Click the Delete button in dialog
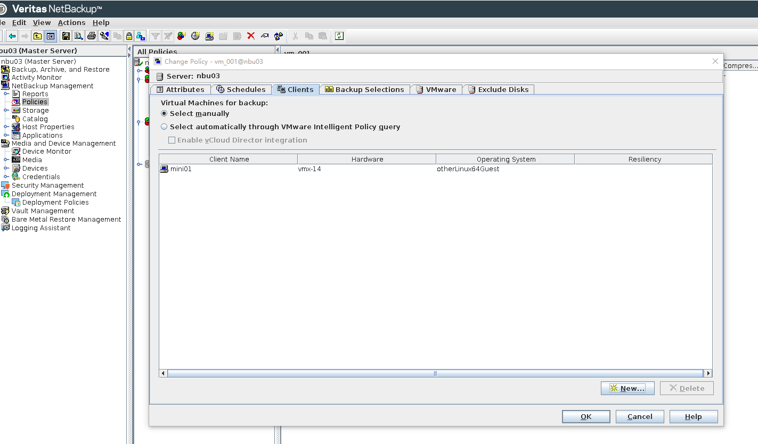Image resolution: width=758 pixels, height=444 pixels. pyautogui.click(x=687, y=388)
